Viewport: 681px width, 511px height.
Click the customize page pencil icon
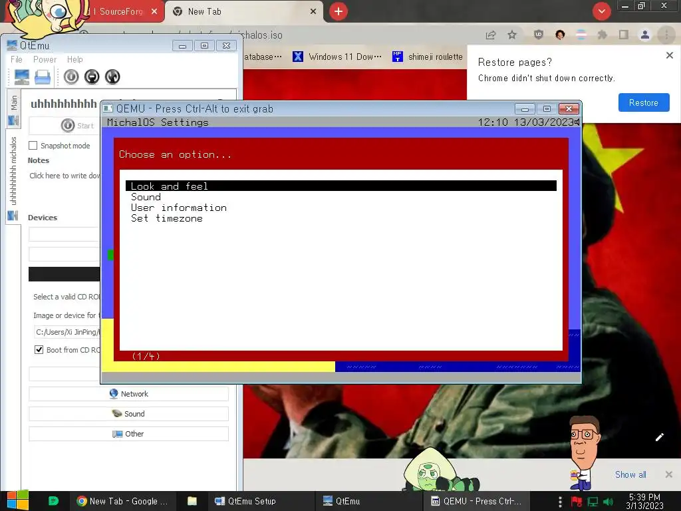(659, 437)
